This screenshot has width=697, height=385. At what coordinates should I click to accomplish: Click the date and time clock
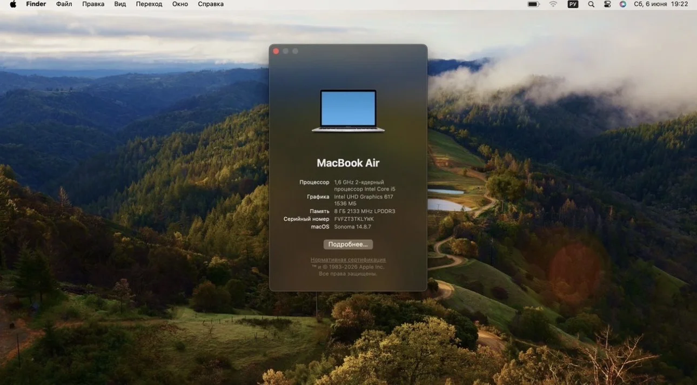(661, 4)
